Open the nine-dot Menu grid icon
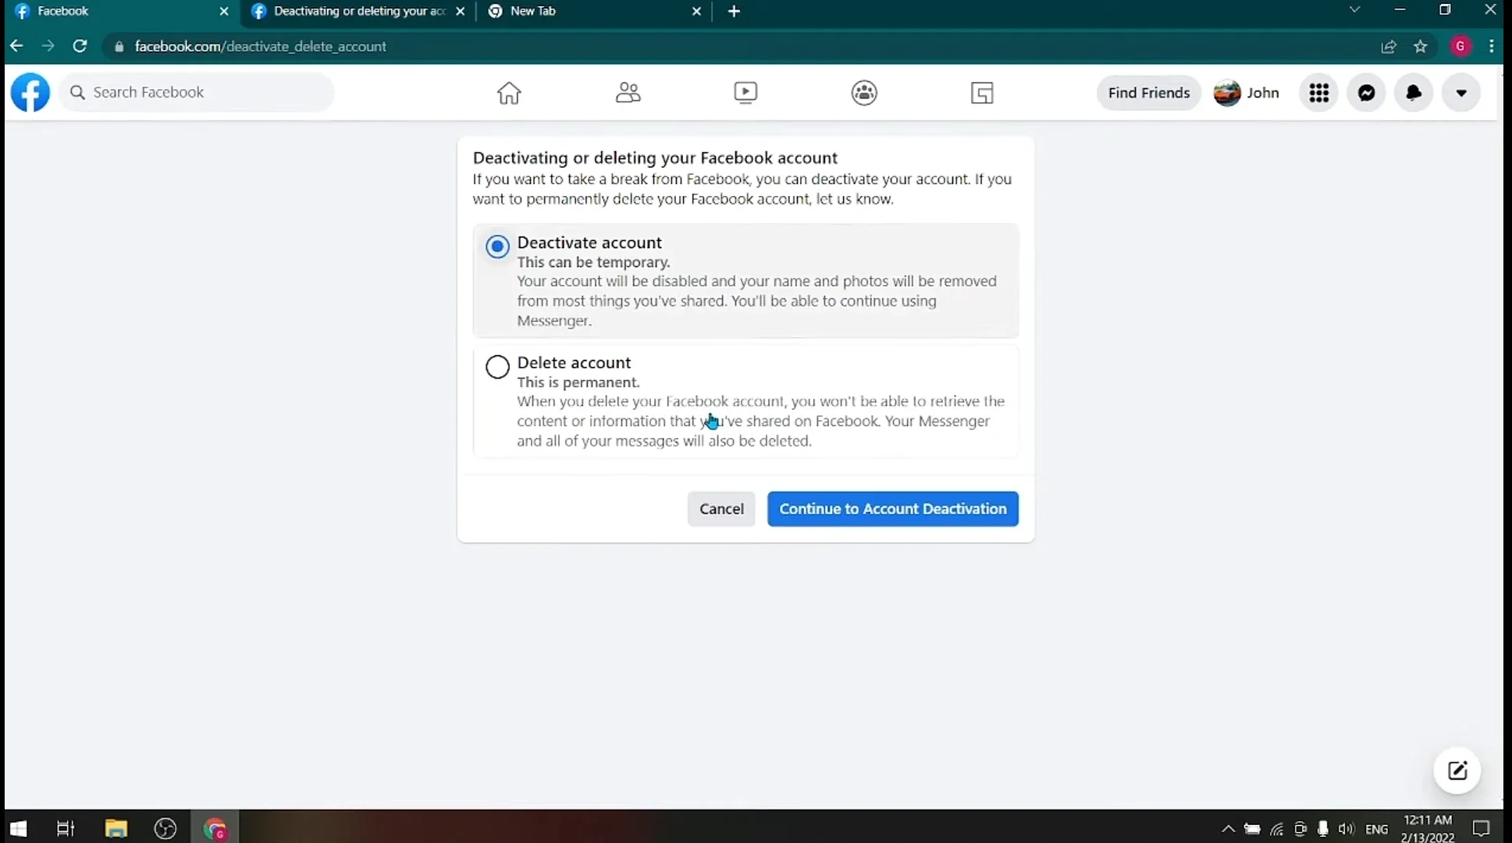The image size is (1512, 843). click(1319, 93)
